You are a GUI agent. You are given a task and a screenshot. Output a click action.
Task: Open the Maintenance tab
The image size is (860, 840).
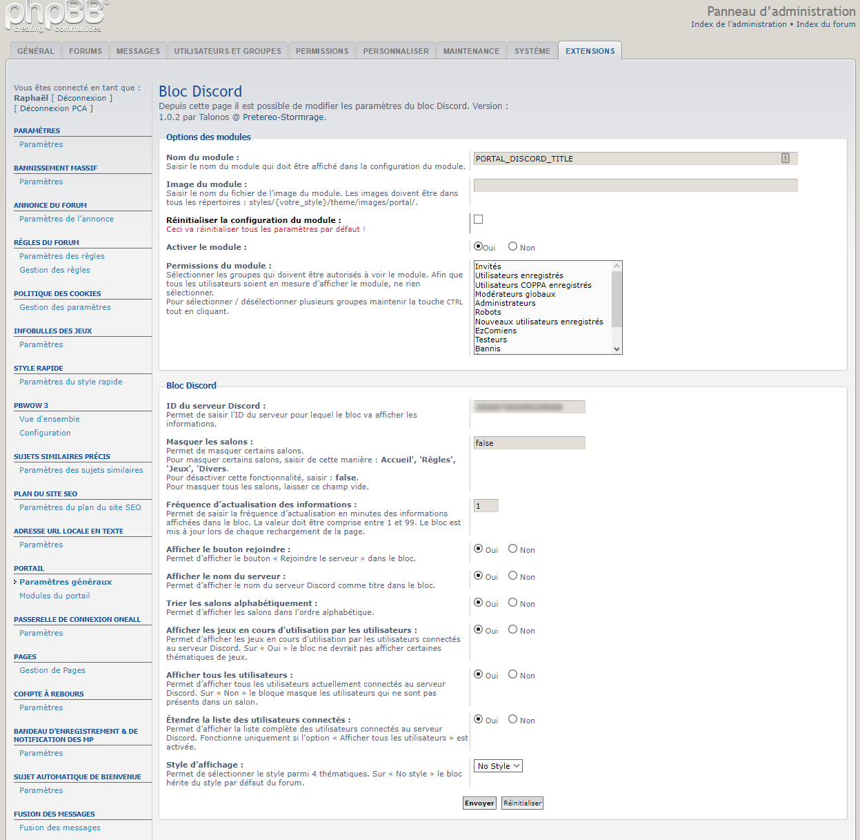pos(471,51)
